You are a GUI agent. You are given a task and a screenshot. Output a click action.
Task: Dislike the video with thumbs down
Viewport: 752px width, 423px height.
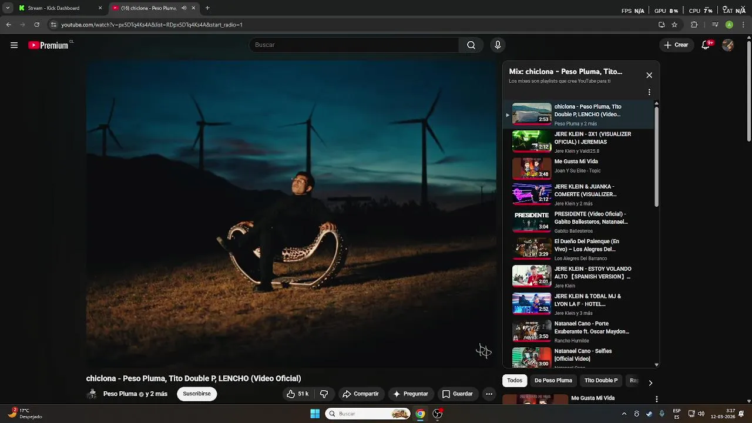pyautogui.click(x=324, y=394)
